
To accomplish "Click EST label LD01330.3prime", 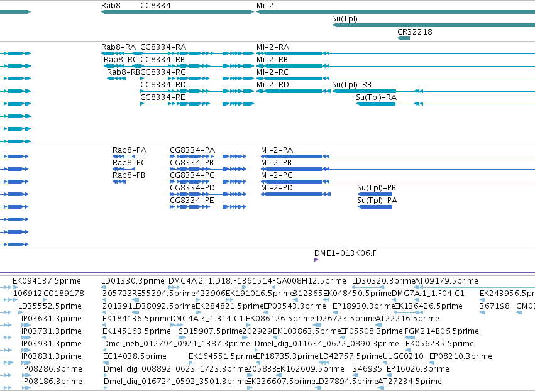I will pos(133,281).
